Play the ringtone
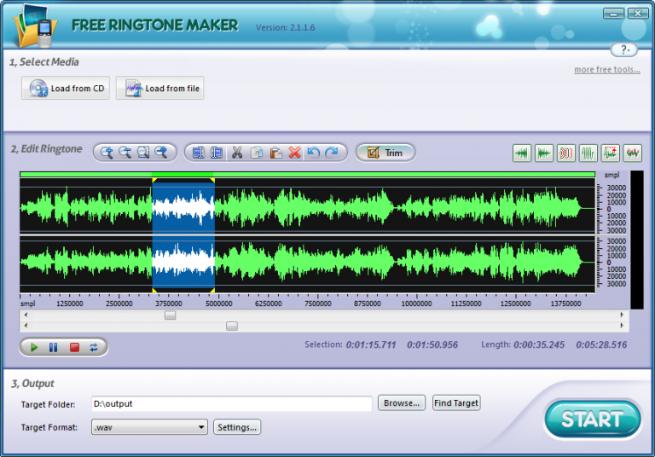The image size is (655, 457). (34, 347)
